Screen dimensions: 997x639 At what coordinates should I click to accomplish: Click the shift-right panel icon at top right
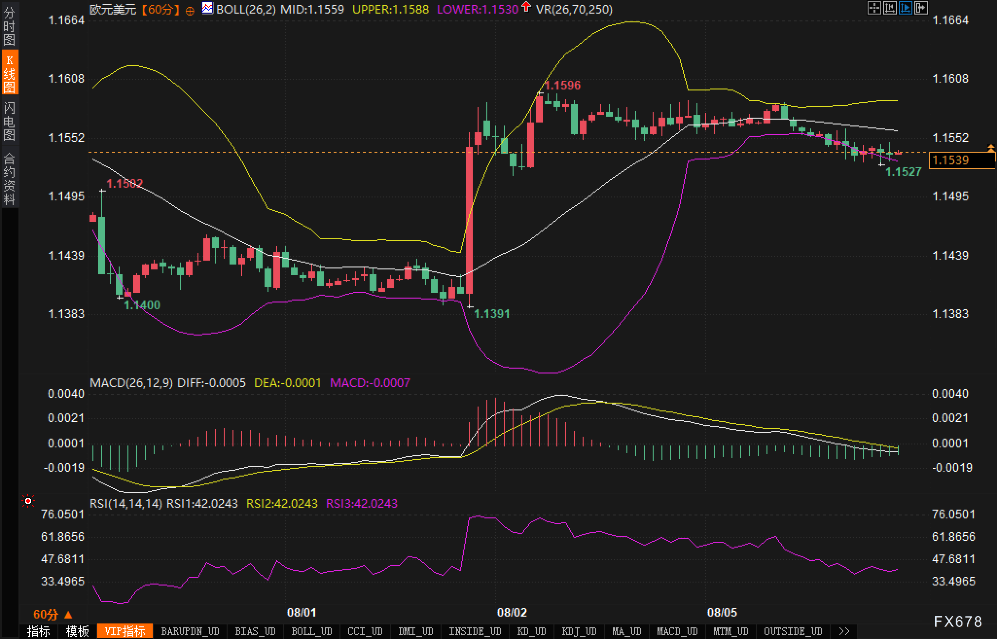921,8
